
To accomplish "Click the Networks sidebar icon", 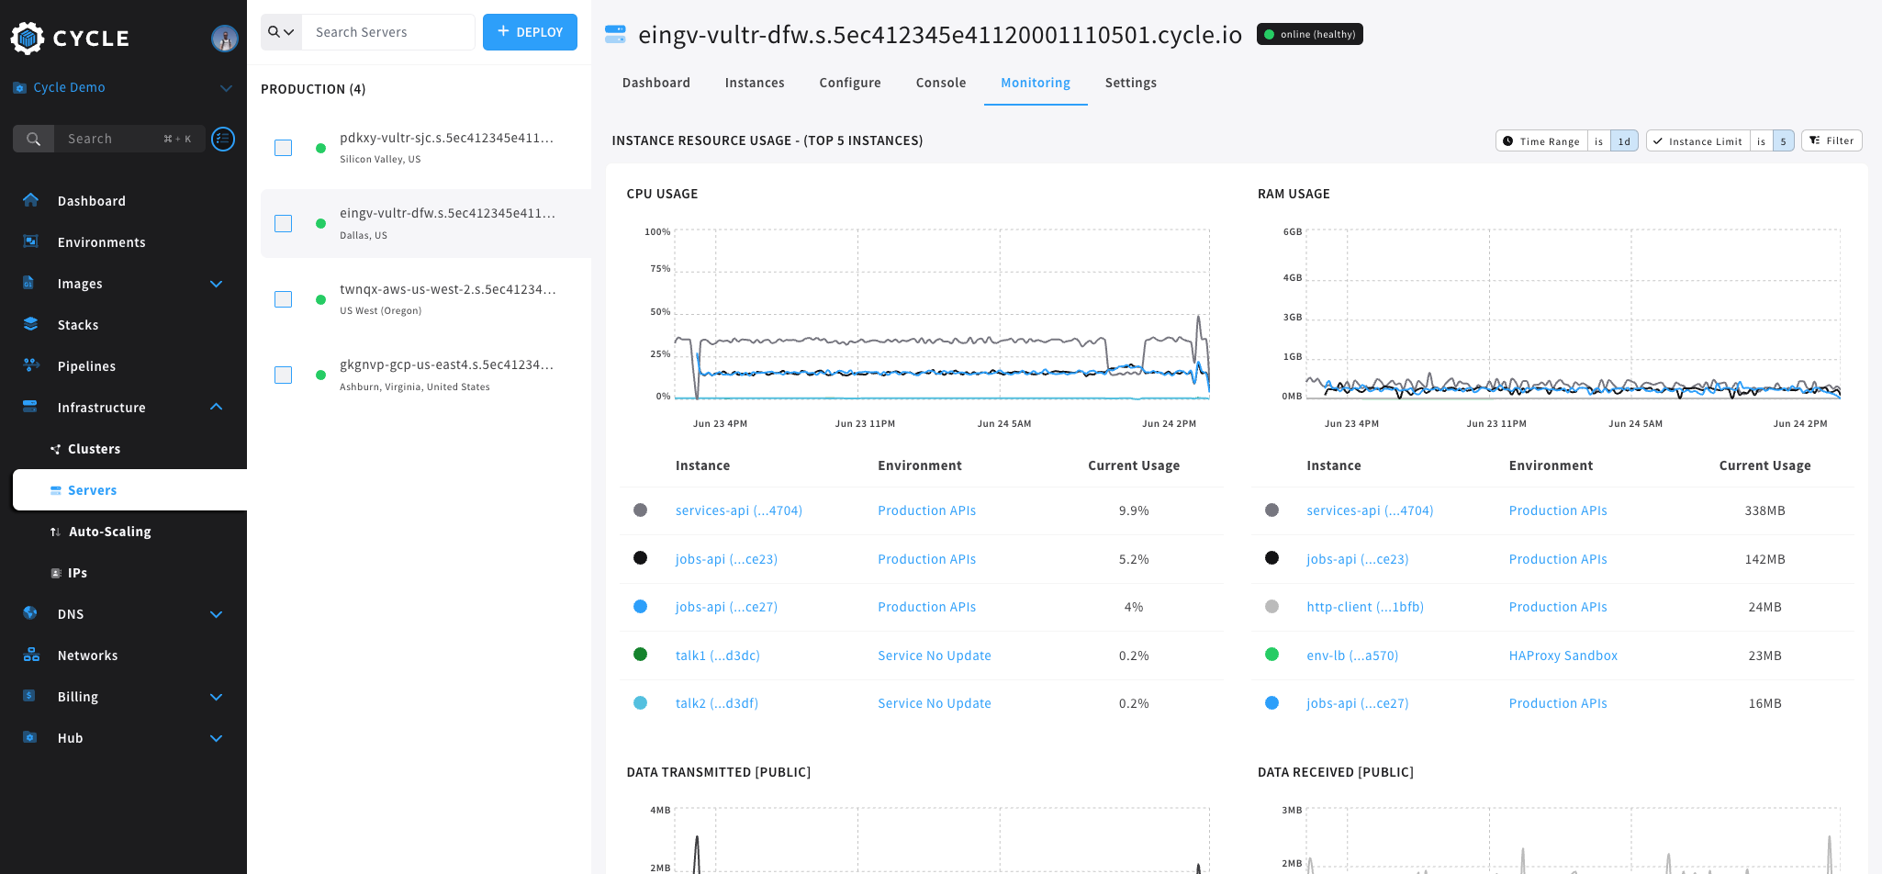I will point(31,655).
